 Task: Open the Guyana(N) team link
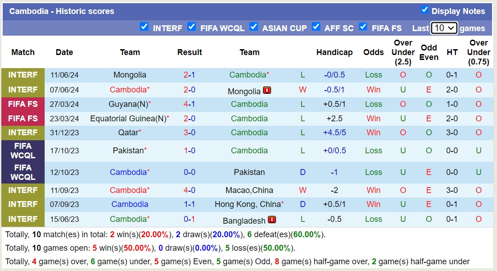tap(128, 104)
